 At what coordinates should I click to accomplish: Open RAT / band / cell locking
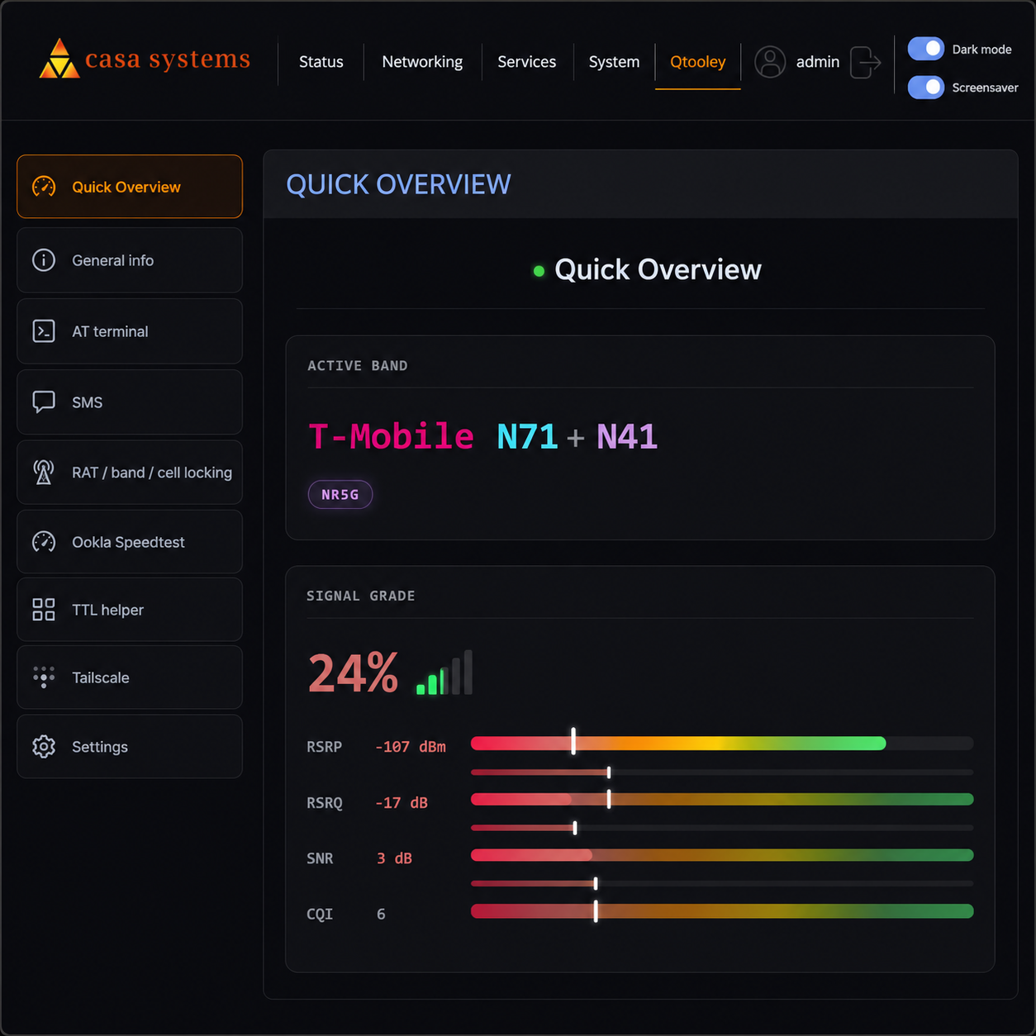[x=130, y=473]
